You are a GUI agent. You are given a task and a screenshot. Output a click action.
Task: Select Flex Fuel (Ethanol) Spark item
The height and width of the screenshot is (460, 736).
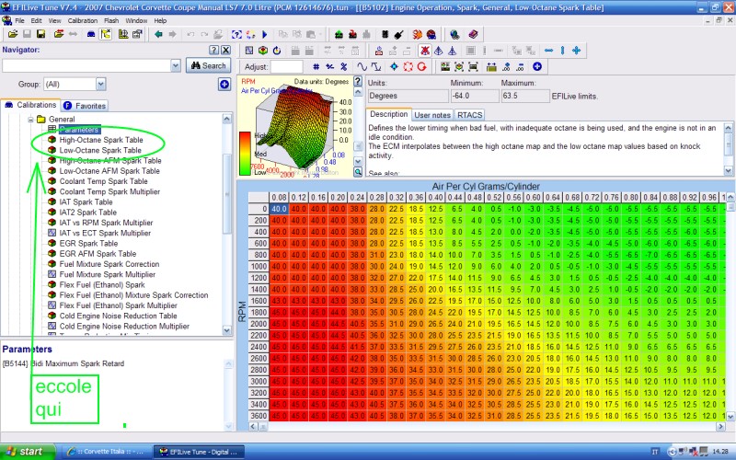[102, 284]
